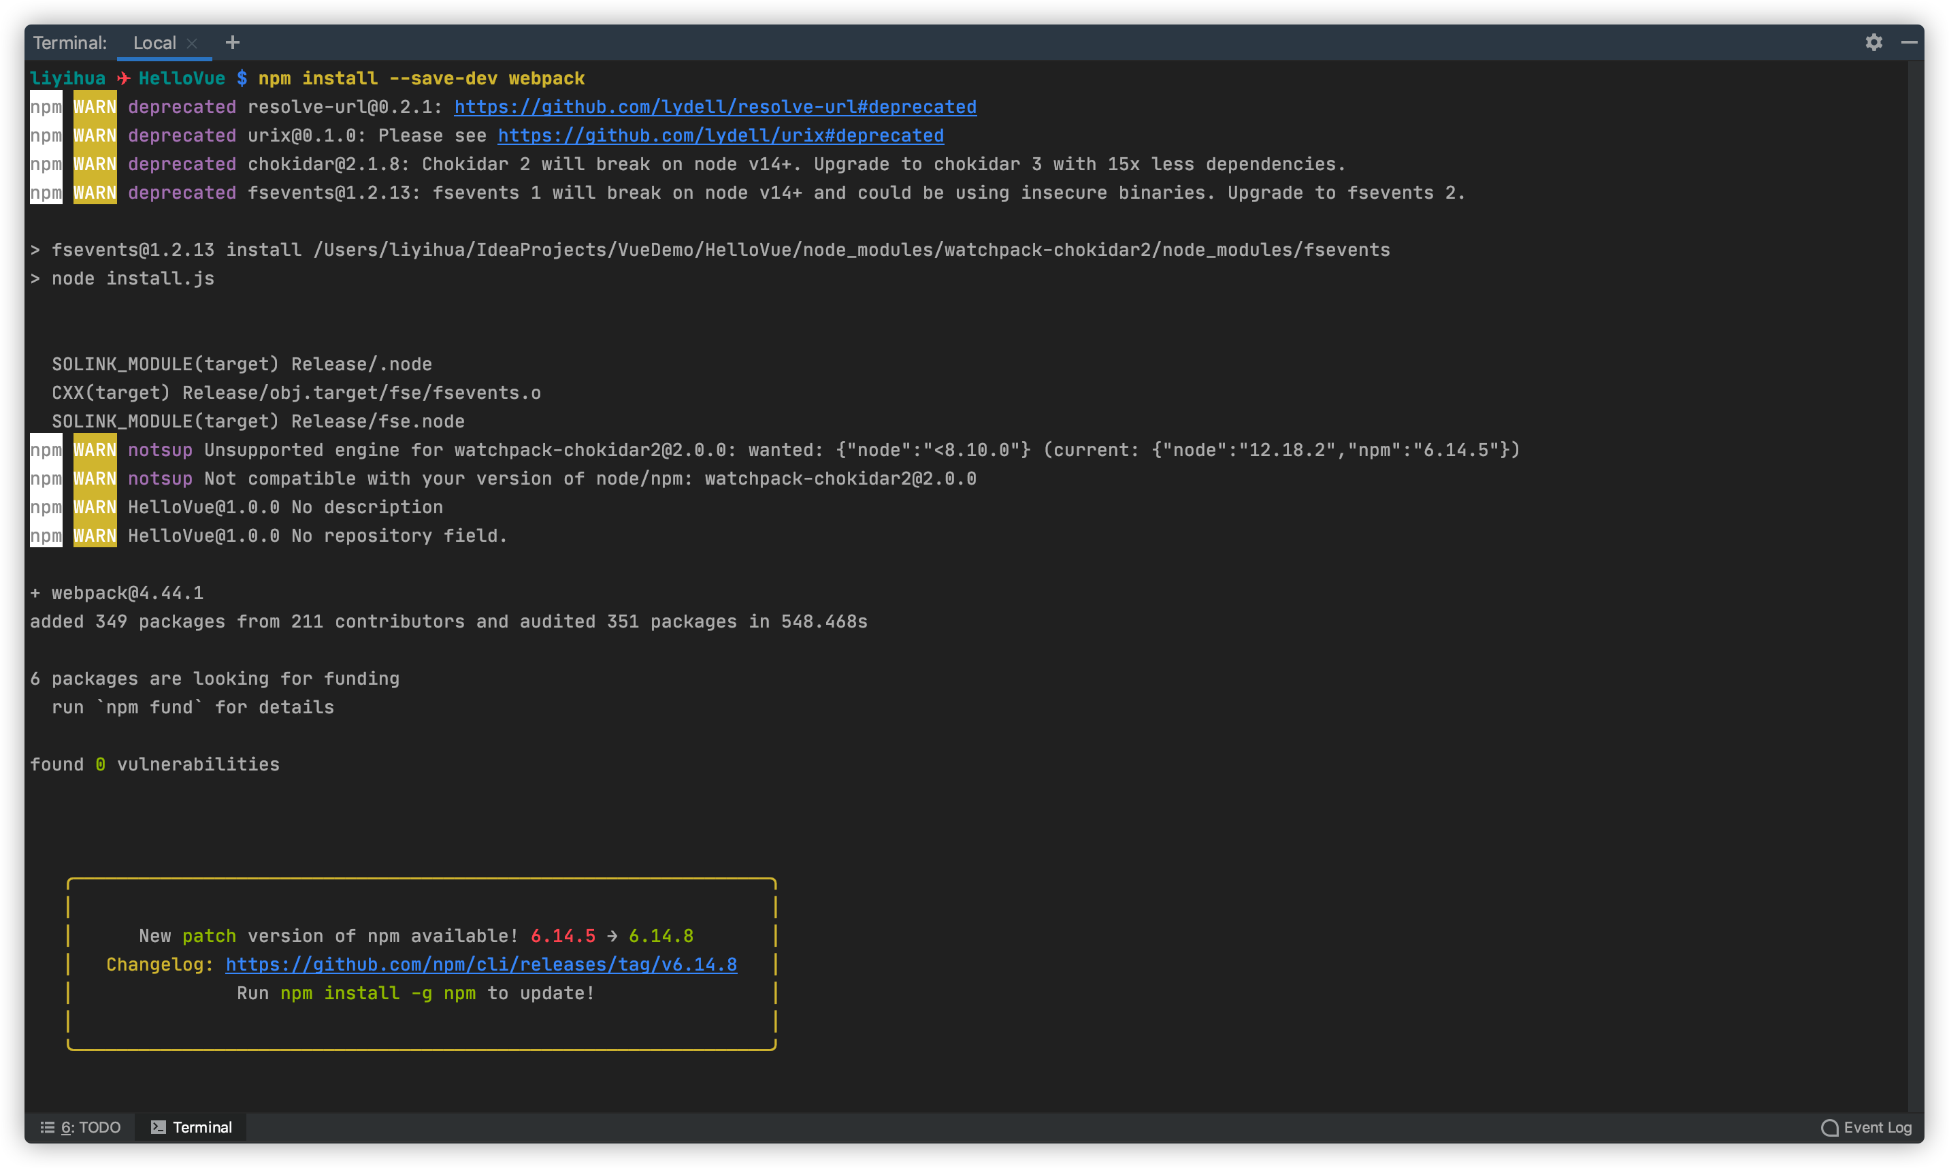
Task: Open terminal settings gear icon
Action: pyautogui.click(x=1873, y=42)
